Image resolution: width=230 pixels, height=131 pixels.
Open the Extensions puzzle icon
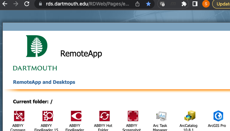tap(184, 4)
